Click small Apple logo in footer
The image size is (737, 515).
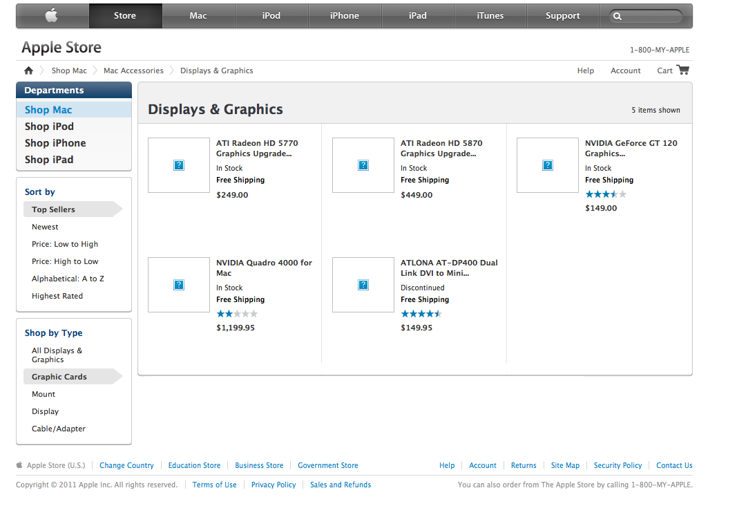(19, 465)
